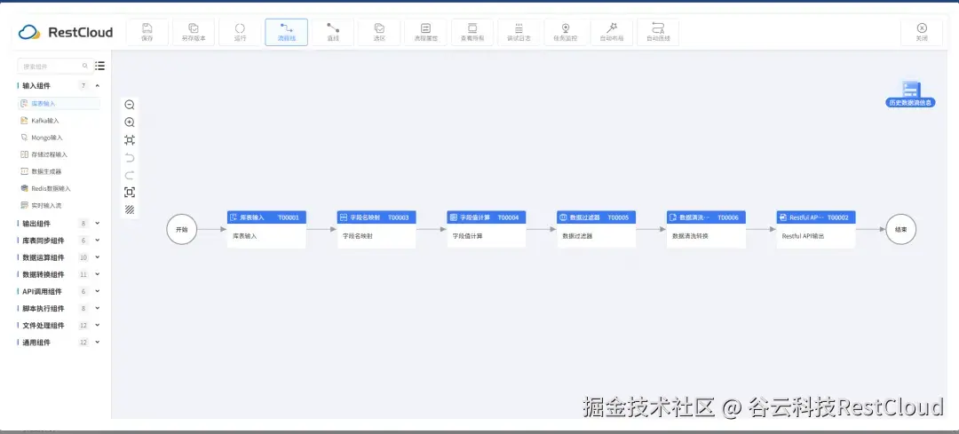Select the 字段名映射 T00003 node
959x434 pixels.
point(376,229)
